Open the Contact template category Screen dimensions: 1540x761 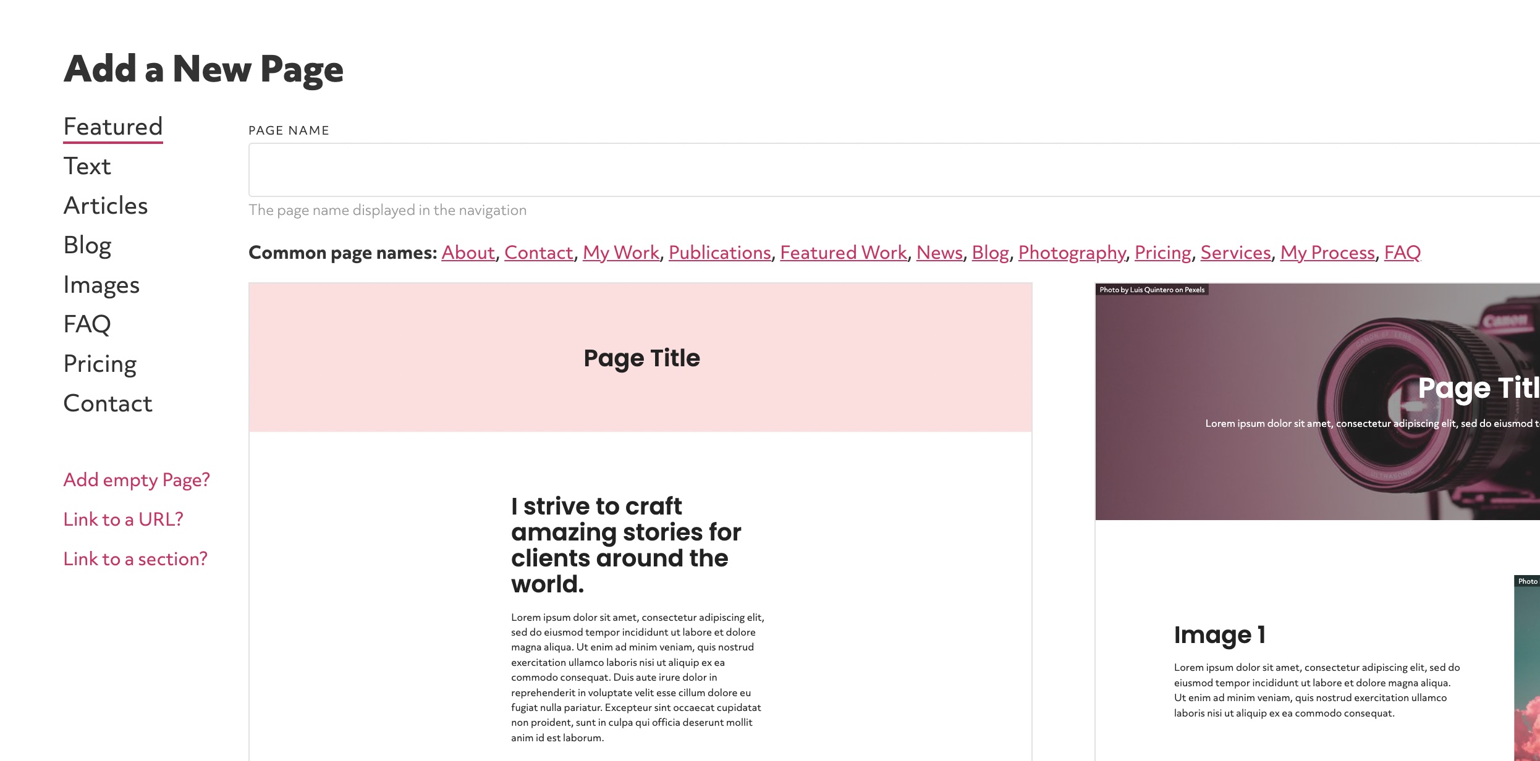(108, 403)
